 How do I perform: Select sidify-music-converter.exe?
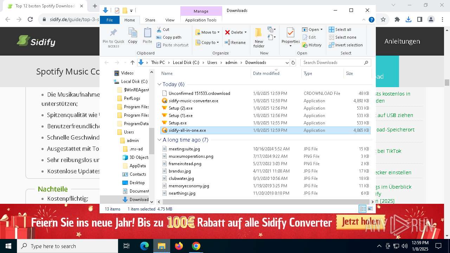click(x=265, y=101)
